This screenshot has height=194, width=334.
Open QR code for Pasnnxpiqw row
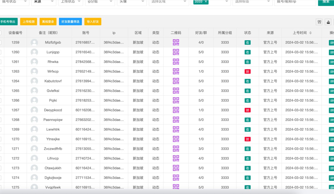click(176, 120)
